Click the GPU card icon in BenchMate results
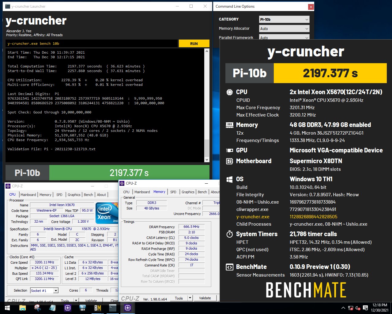The width and height of the screenshot is (392, 314). pyautogui.click(x=229, y=150)
